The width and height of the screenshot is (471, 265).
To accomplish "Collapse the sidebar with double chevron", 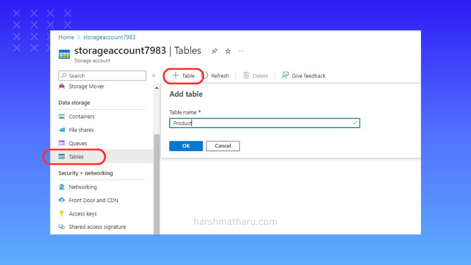I will 154,76.
